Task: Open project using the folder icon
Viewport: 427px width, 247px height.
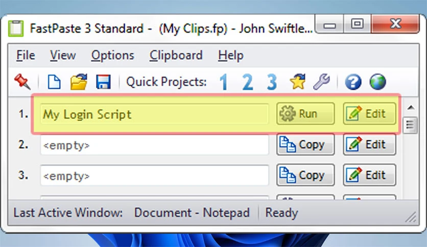Action: [79, 82]
